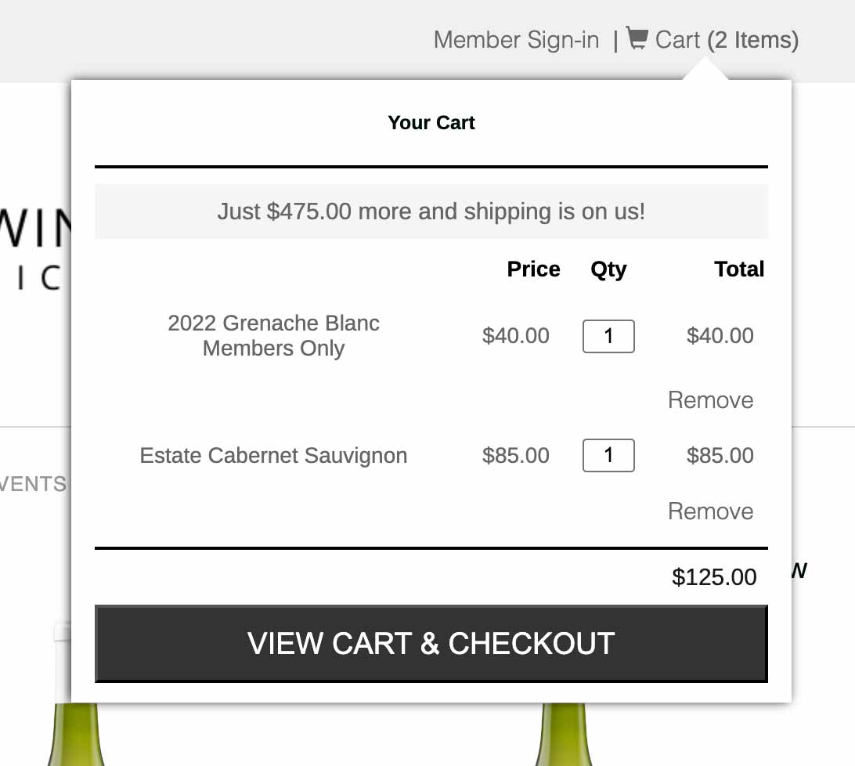
Task: Click the $125.00 cart subtotal
Action: tap(714, 578)
